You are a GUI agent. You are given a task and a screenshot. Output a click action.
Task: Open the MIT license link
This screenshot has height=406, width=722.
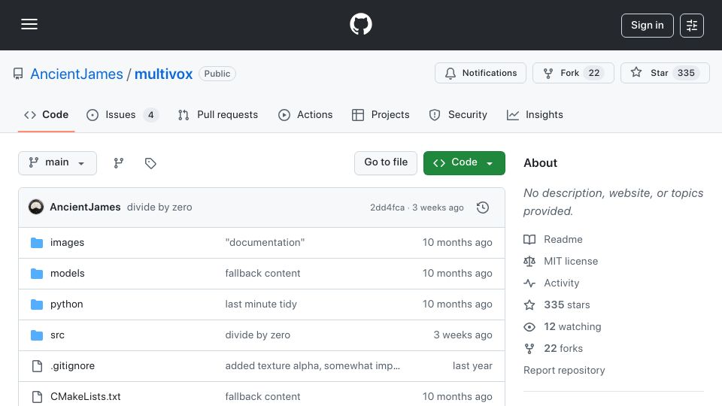pos(571,261)
